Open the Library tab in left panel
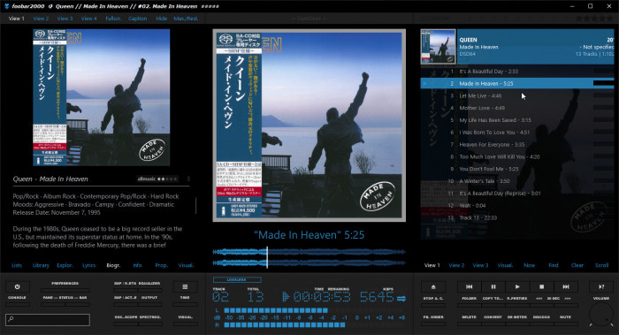 (x=41, y=265)
